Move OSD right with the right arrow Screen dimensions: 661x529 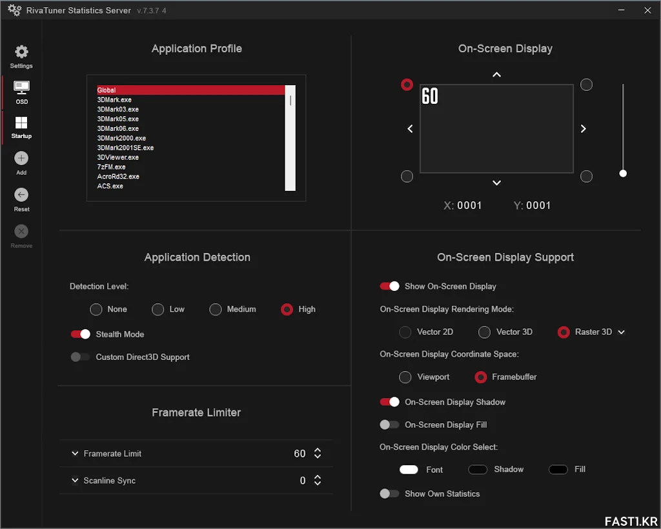point(584,129)
